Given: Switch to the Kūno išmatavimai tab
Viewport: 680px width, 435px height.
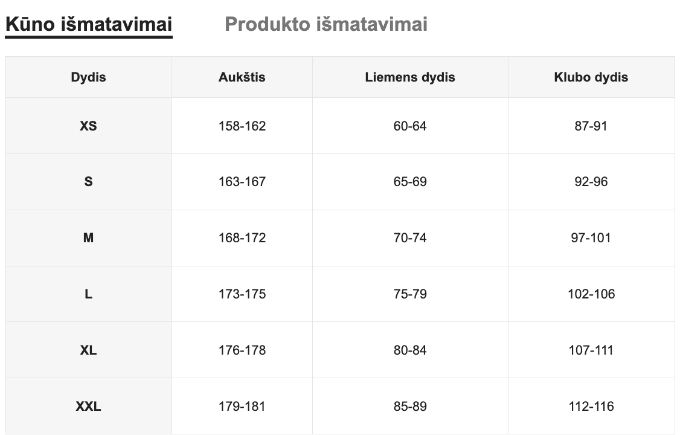Looking at the screenshot, I should coord(89,25).
